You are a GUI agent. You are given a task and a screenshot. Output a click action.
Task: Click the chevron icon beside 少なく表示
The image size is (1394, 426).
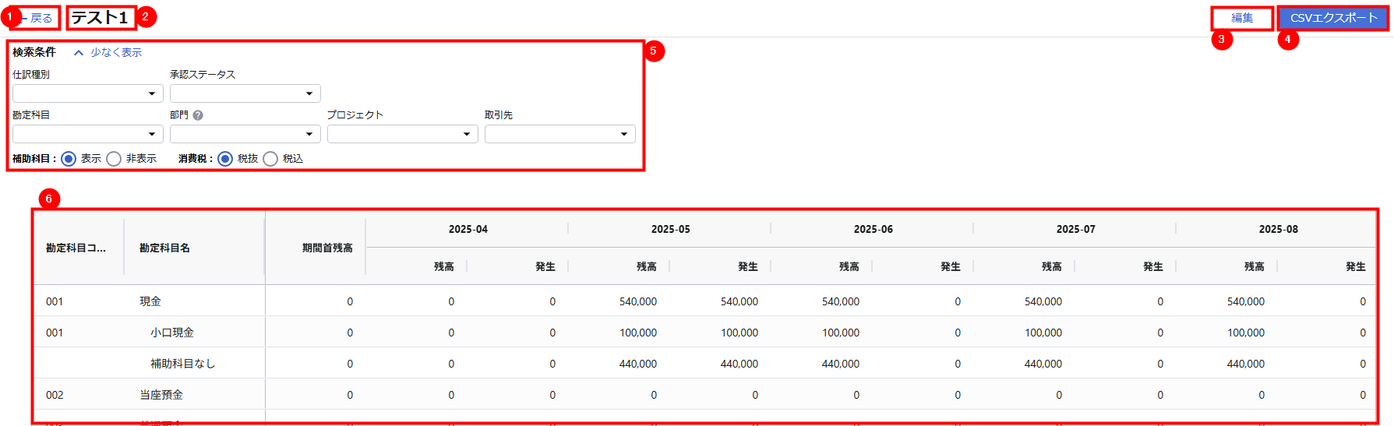tap(78, 53)
